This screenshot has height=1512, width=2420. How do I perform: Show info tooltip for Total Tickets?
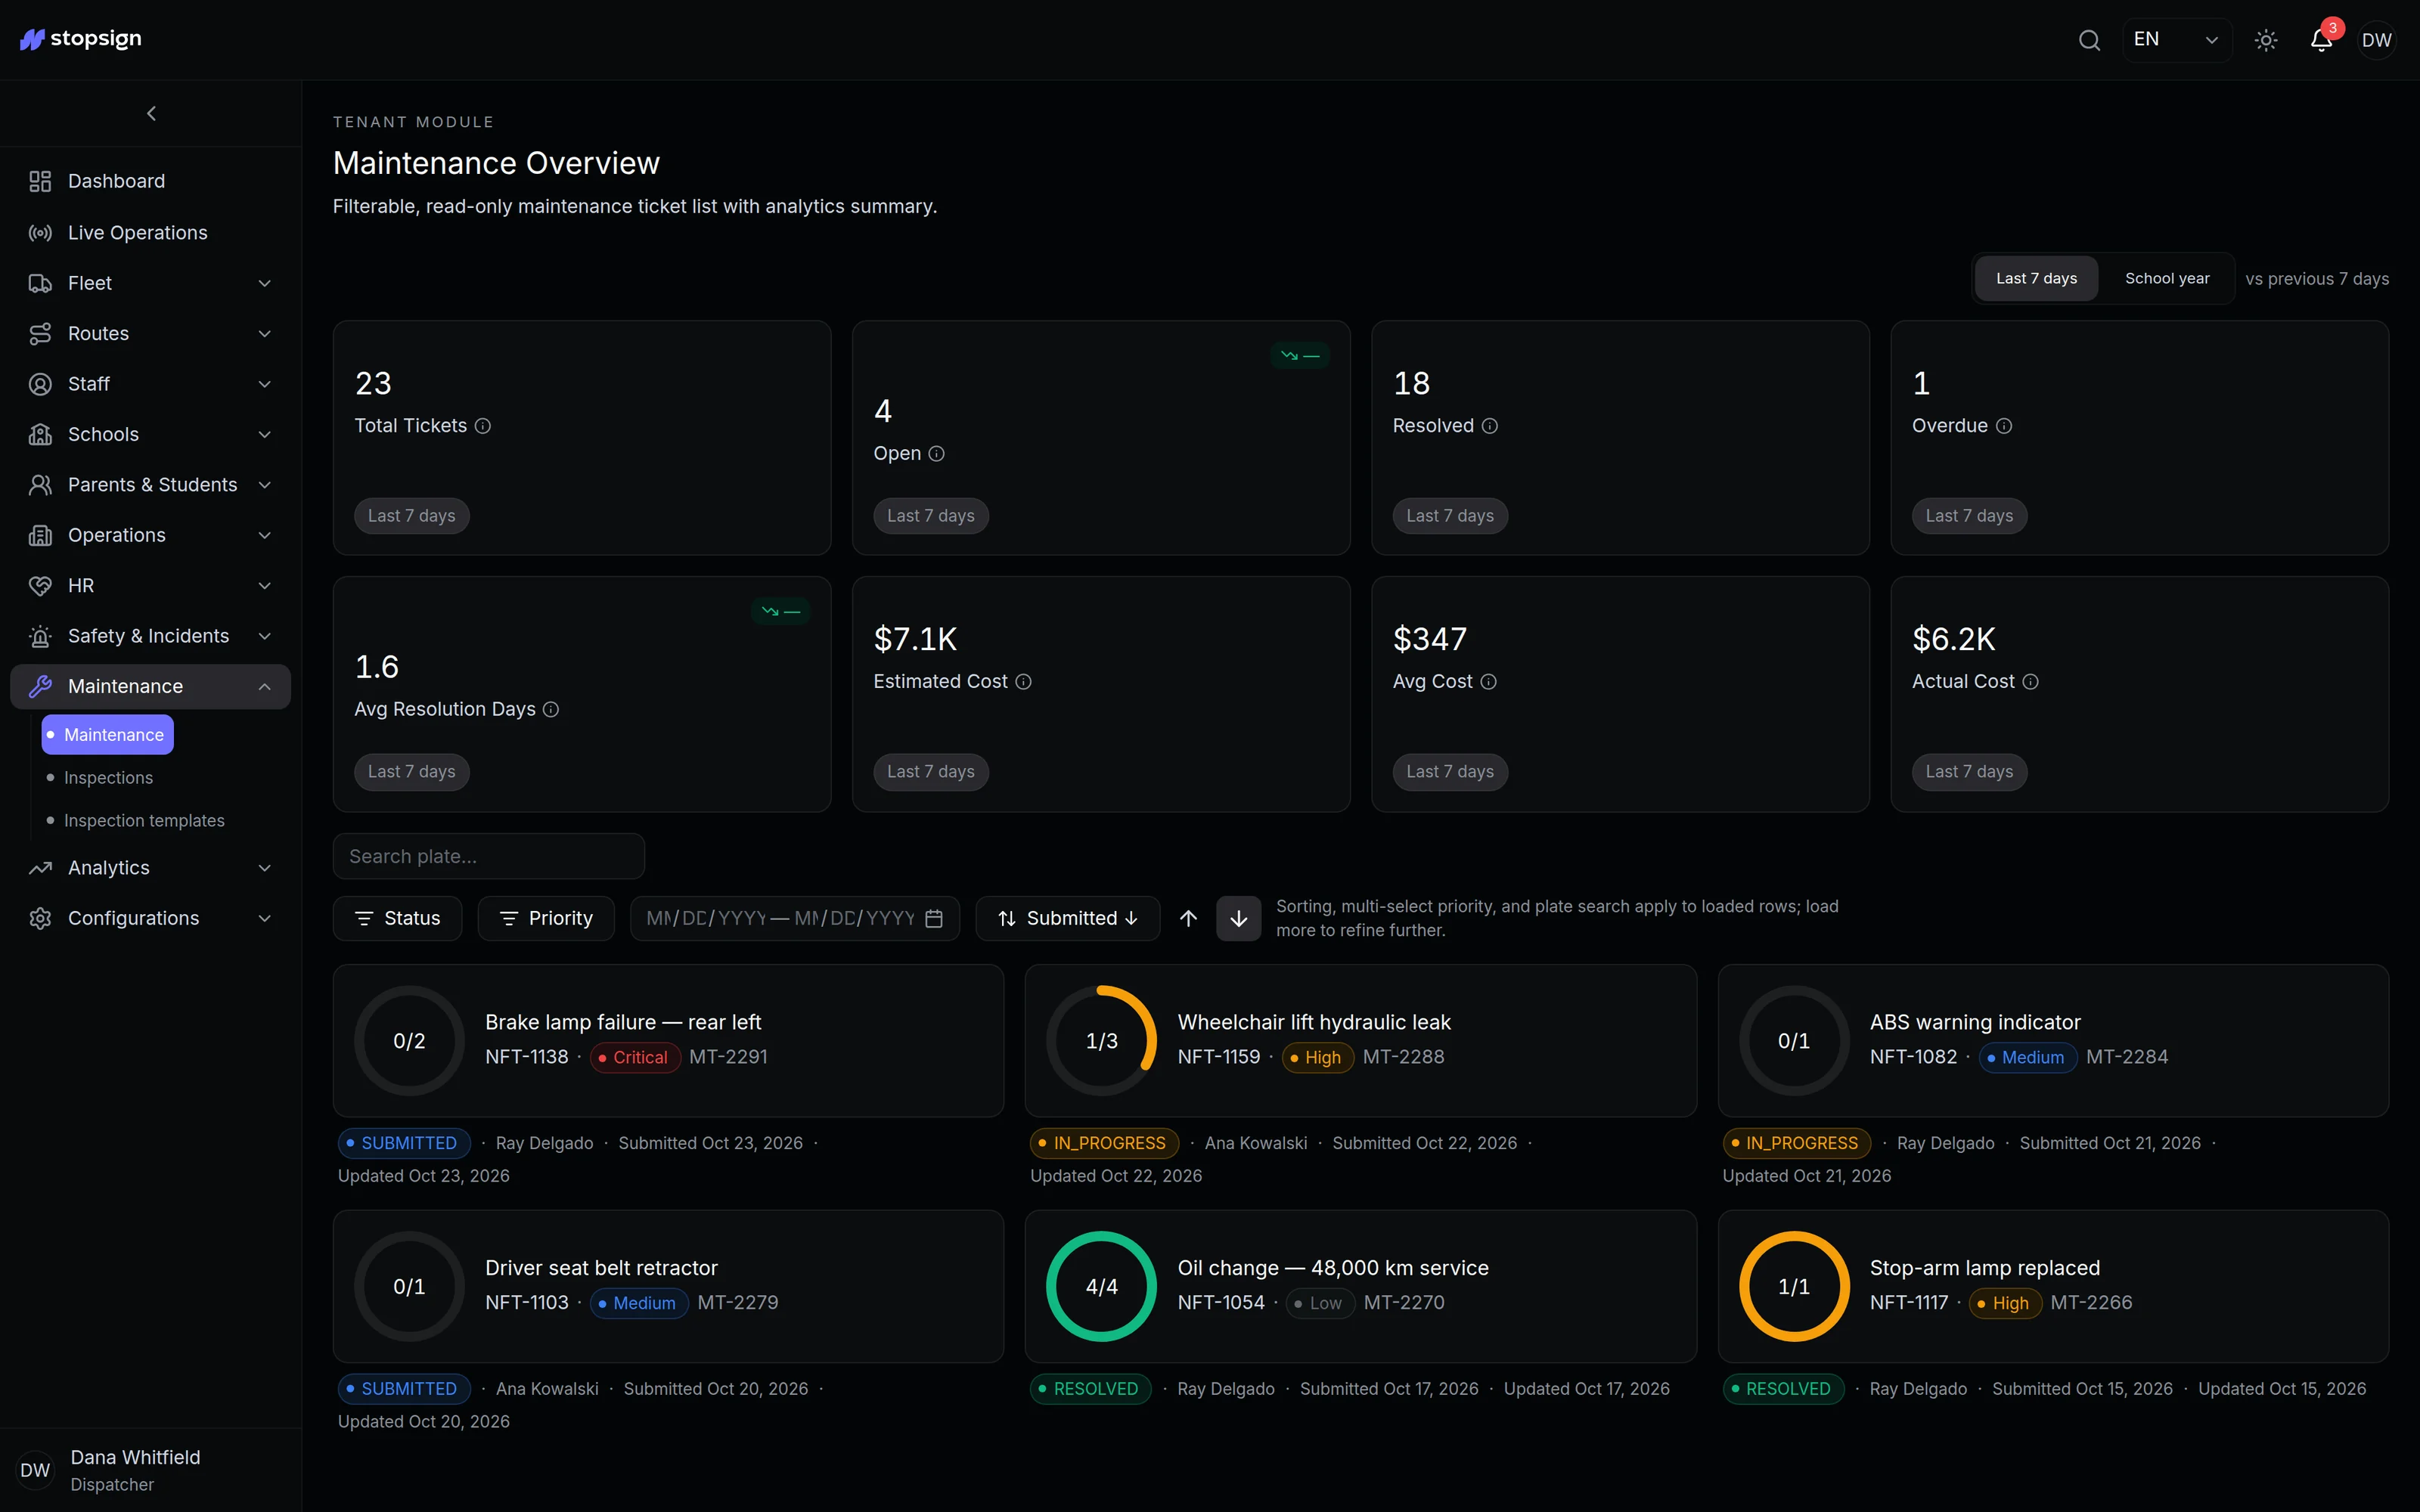483,426
